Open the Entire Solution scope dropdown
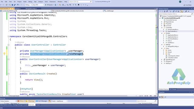Viewport: 194px width, 109px height. click(8, 101)
